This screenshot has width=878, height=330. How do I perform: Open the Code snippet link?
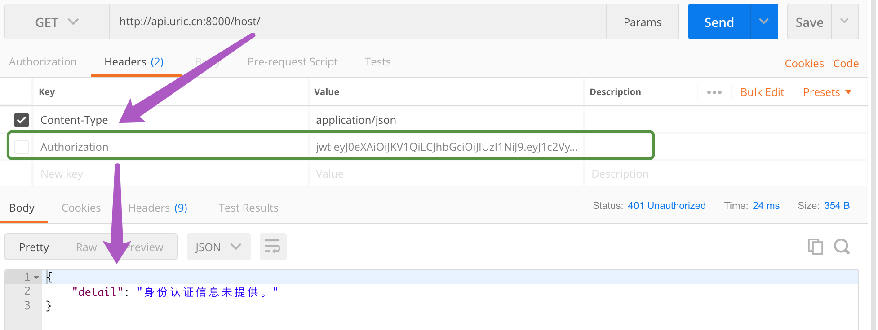click(x=846, y=63)
